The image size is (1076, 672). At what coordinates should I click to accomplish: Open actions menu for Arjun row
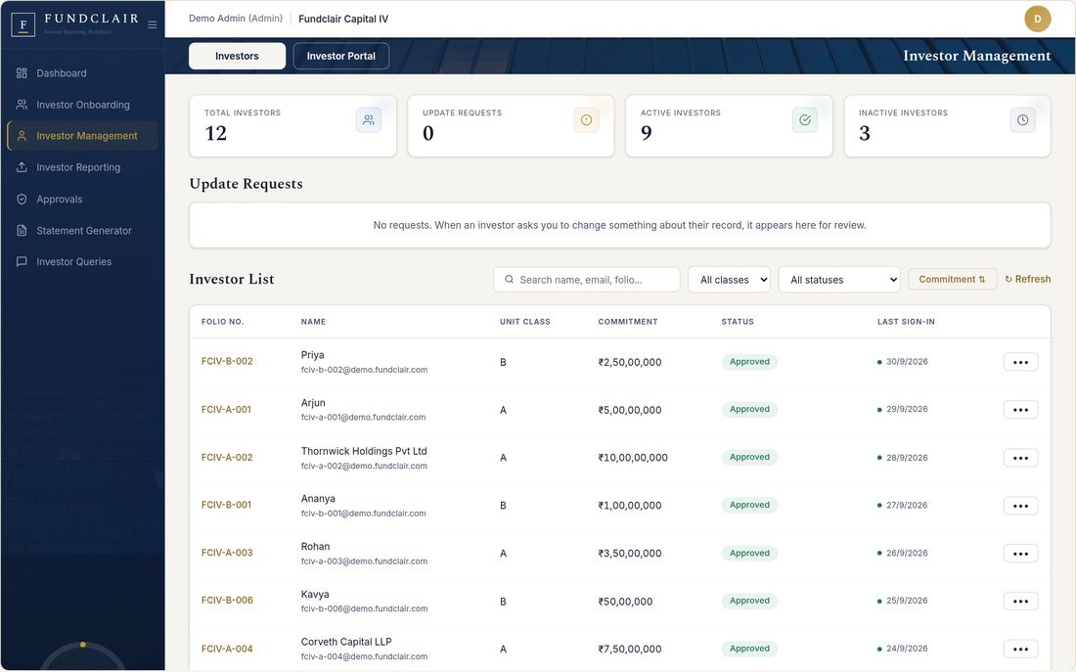[x=1020, y=410]
